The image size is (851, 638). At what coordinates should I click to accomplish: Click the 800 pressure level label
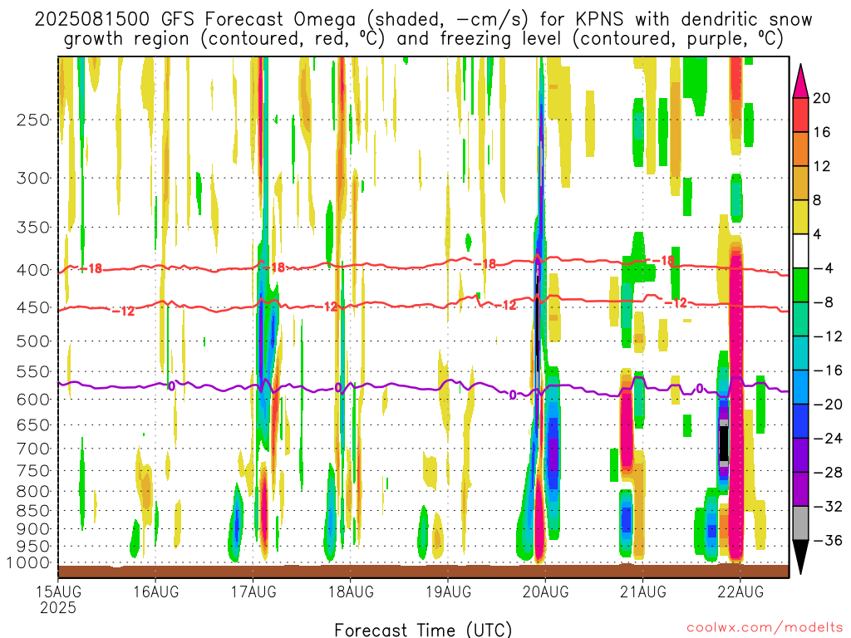click(33, 491)
